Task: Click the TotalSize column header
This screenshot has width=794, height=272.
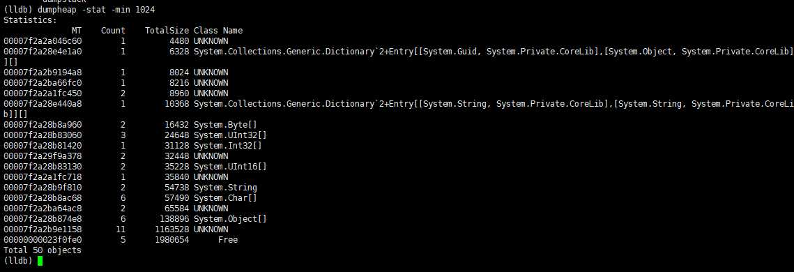Action: 167,31
